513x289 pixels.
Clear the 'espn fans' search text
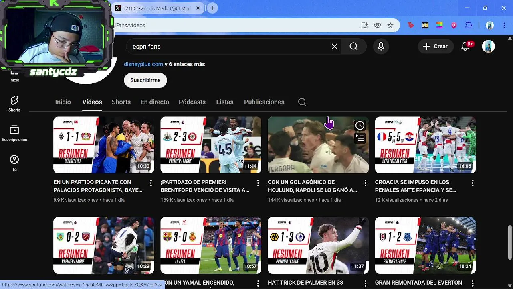pos(335,47)
